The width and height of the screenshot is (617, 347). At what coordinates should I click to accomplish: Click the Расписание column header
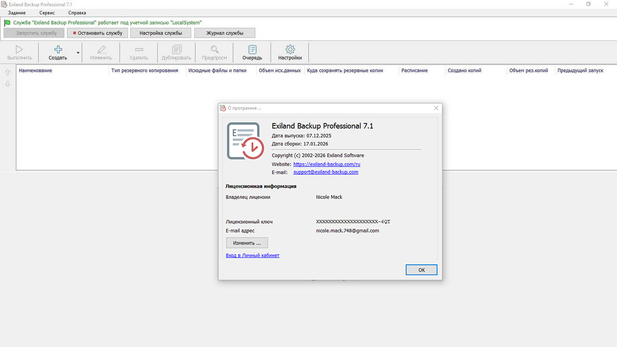(x=422, y=70)
